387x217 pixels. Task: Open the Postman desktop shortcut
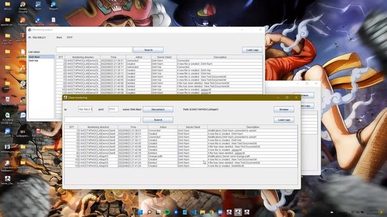23,22
